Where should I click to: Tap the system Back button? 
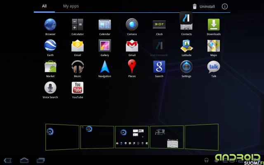[x=8, y=160]
